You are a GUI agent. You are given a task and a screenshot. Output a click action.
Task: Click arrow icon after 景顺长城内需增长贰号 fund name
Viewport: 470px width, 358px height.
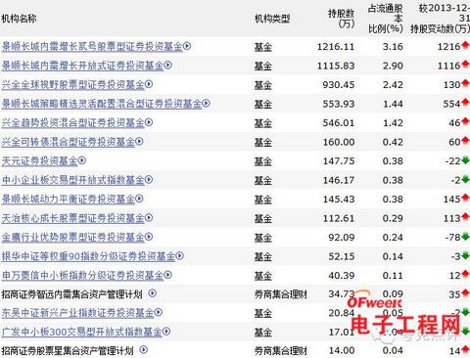coord(187,46)
